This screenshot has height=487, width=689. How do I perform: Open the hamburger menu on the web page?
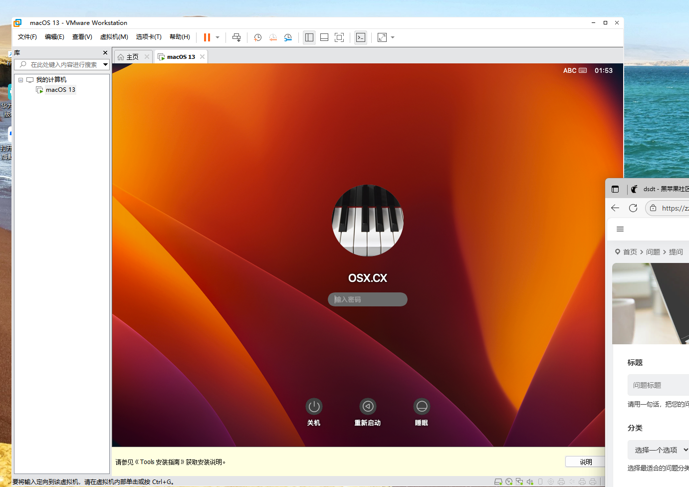click(x=620, y=229)
